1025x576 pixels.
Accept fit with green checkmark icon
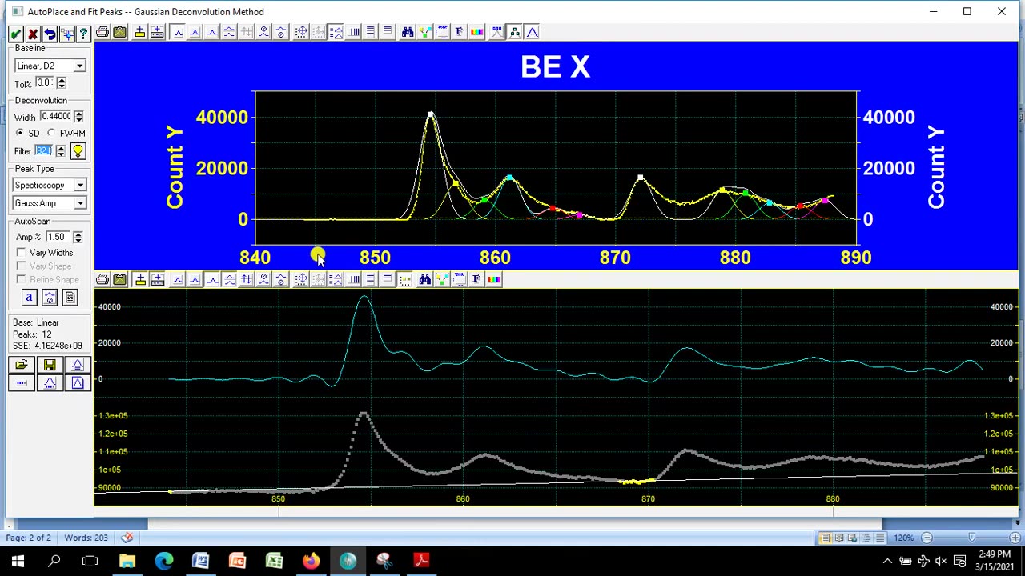15,33
